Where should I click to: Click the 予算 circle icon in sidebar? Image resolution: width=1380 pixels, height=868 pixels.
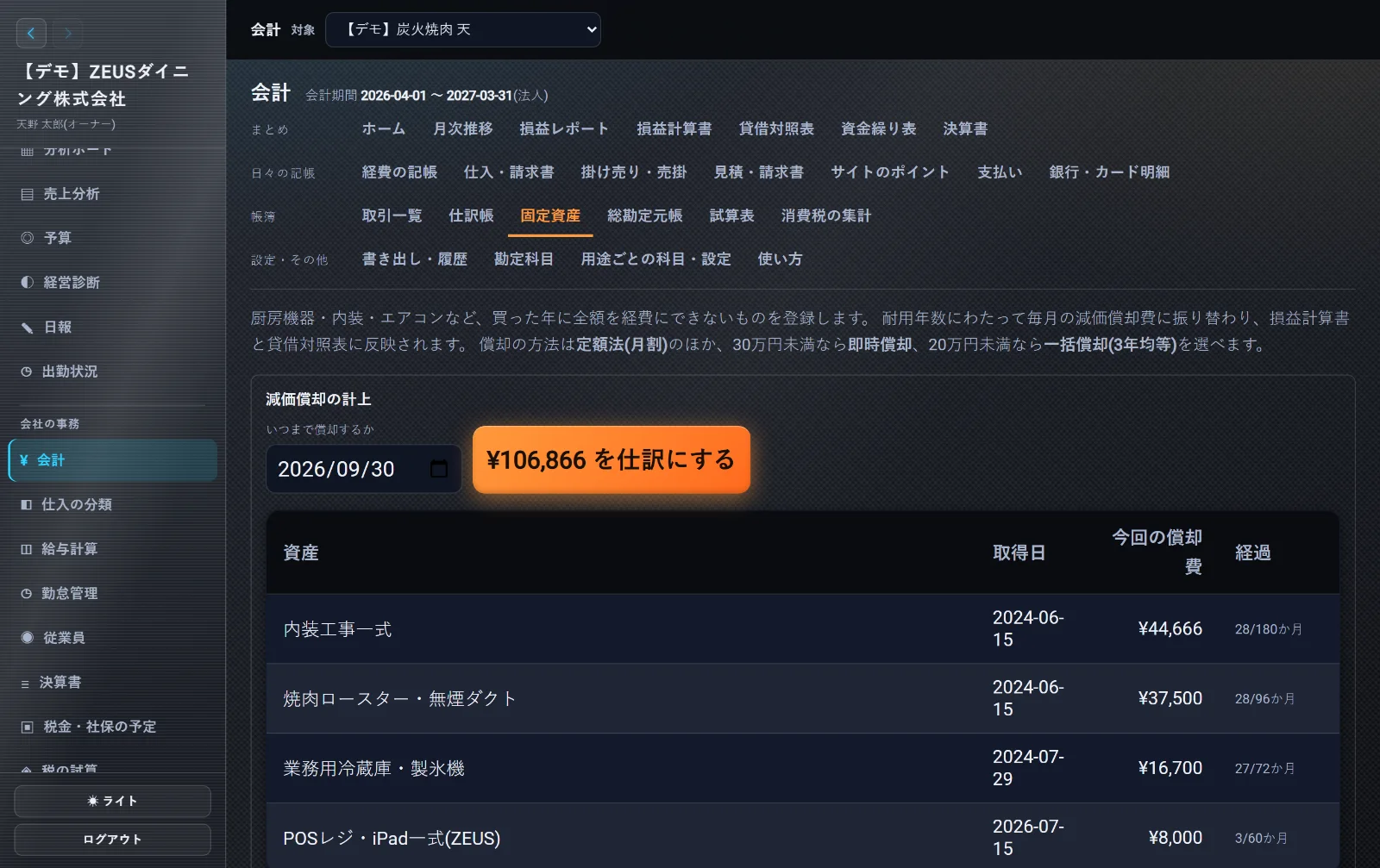pyautogui.click(x=27, y=238)
